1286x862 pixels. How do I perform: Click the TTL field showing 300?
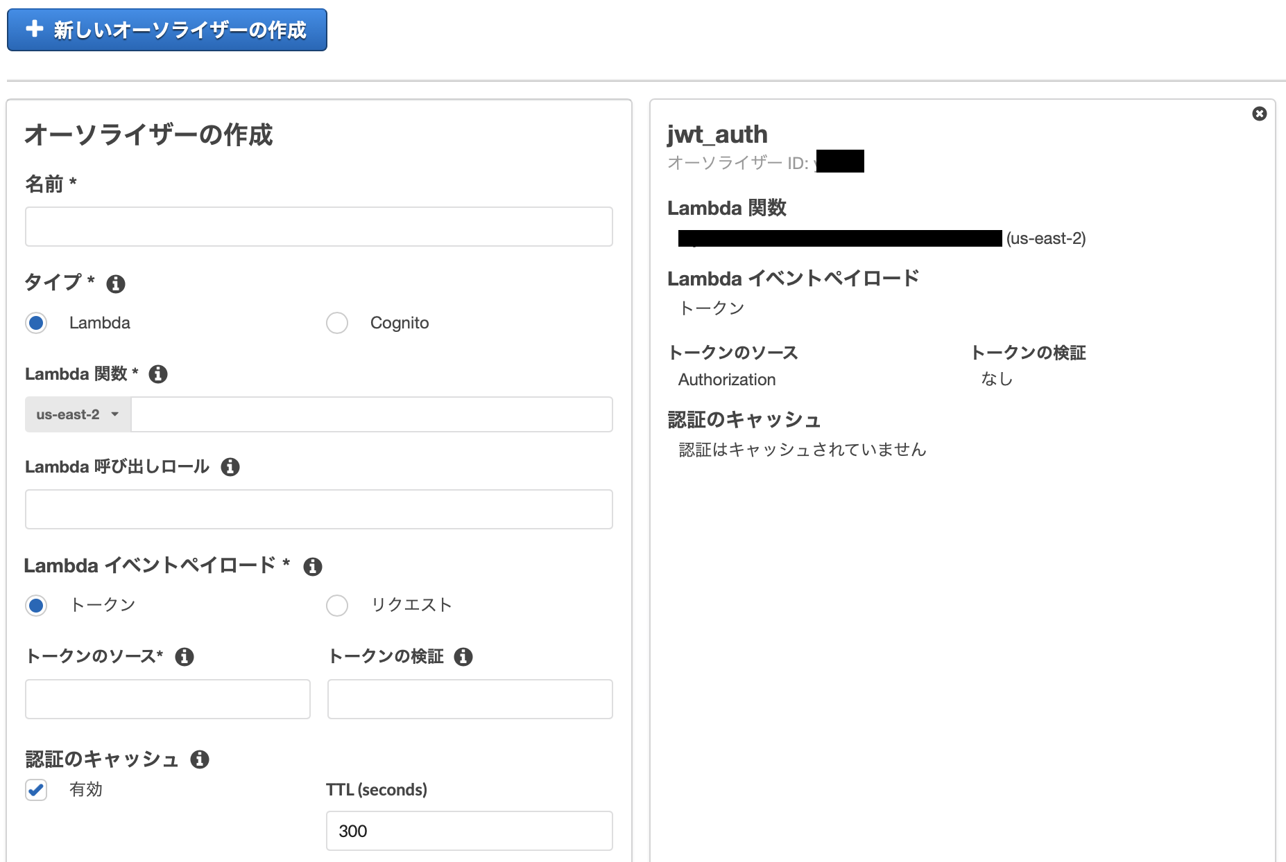(x=470, y=831)
